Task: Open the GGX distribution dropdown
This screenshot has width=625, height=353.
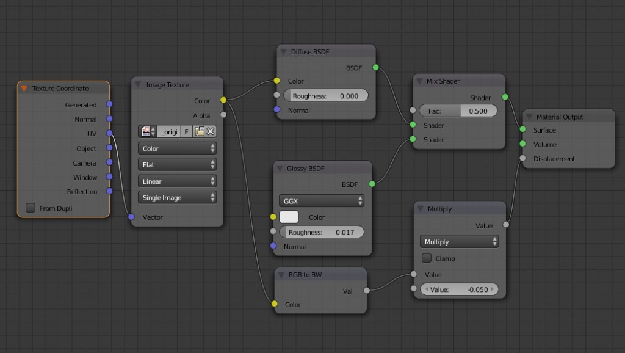Action: [x=322, y=200]
